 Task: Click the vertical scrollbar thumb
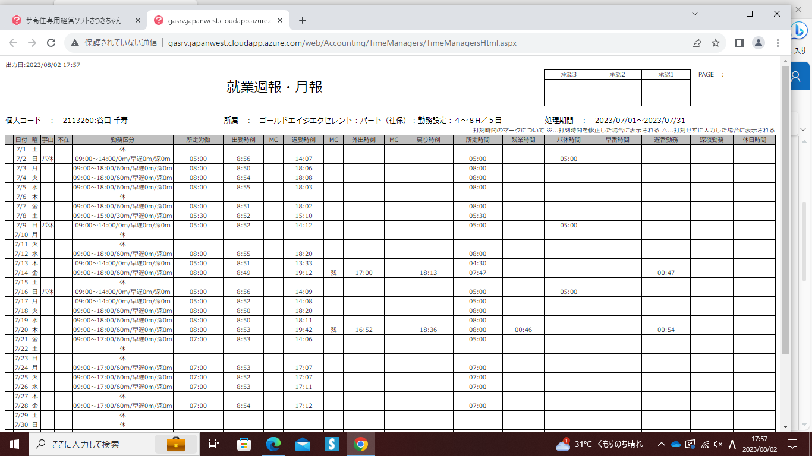coord(786,211)
